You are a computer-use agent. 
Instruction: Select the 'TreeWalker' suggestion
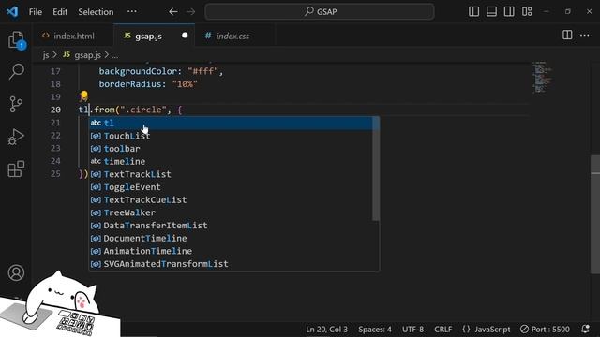tap(231, 212)
